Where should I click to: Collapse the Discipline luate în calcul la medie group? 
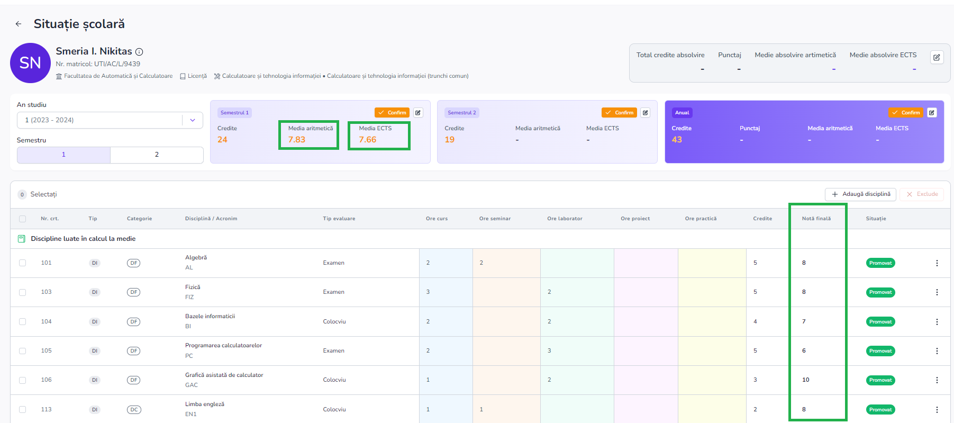click(22, 239)
